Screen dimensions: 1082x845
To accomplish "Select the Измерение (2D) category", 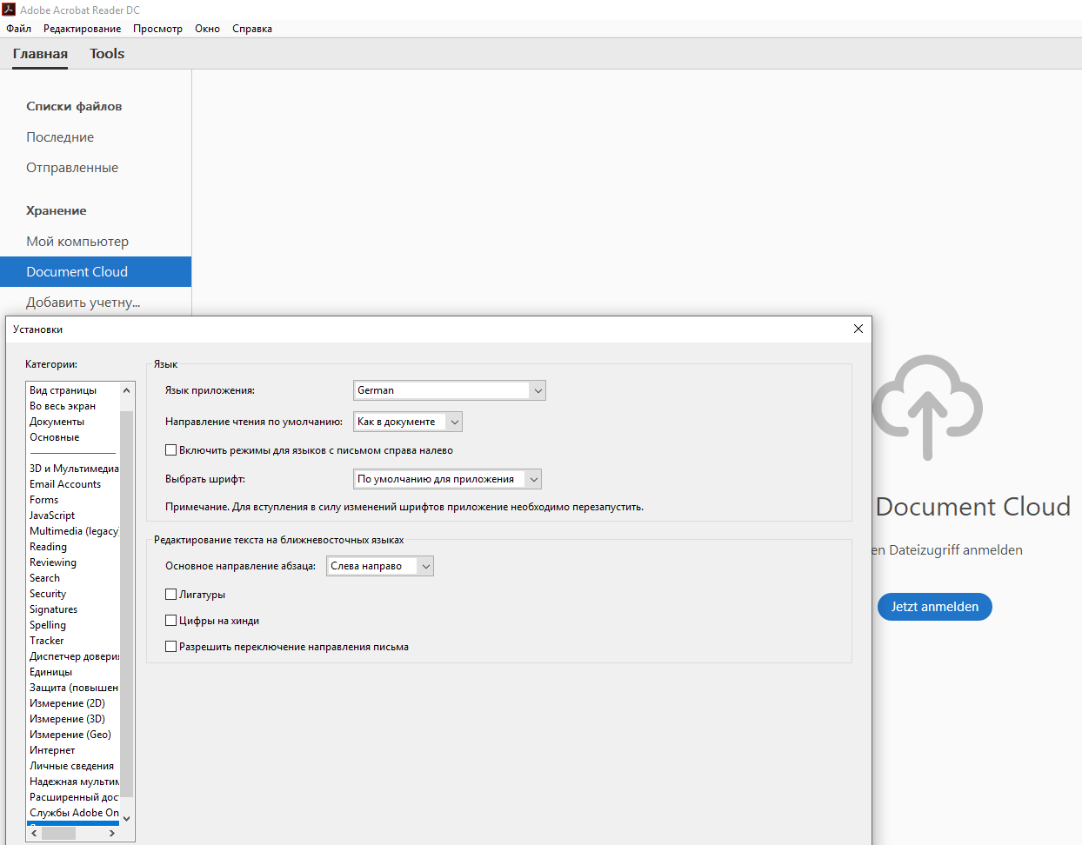I will [68, 703].
